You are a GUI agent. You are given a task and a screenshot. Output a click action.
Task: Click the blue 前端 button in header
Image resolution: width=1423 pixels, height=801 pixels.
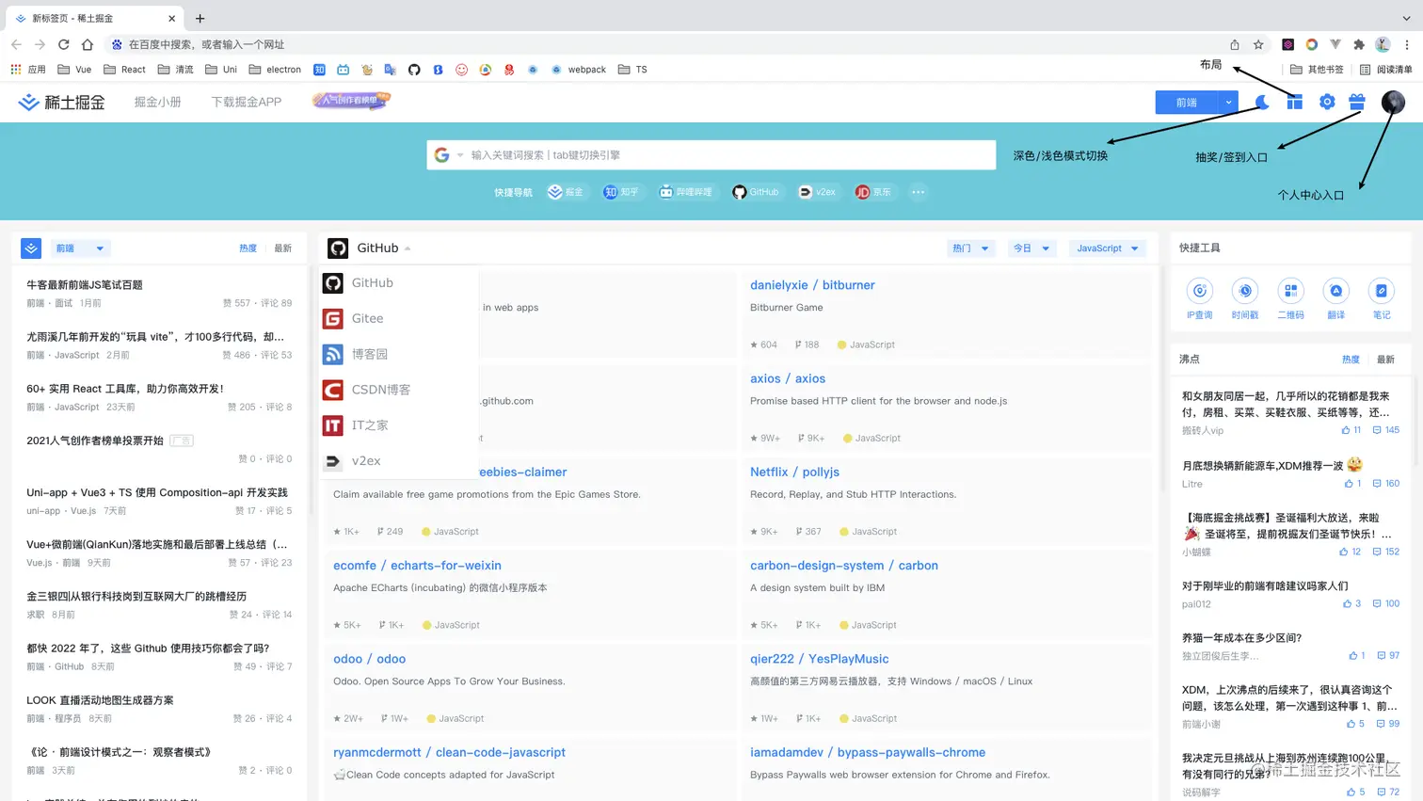click(x=1187, y=103)
